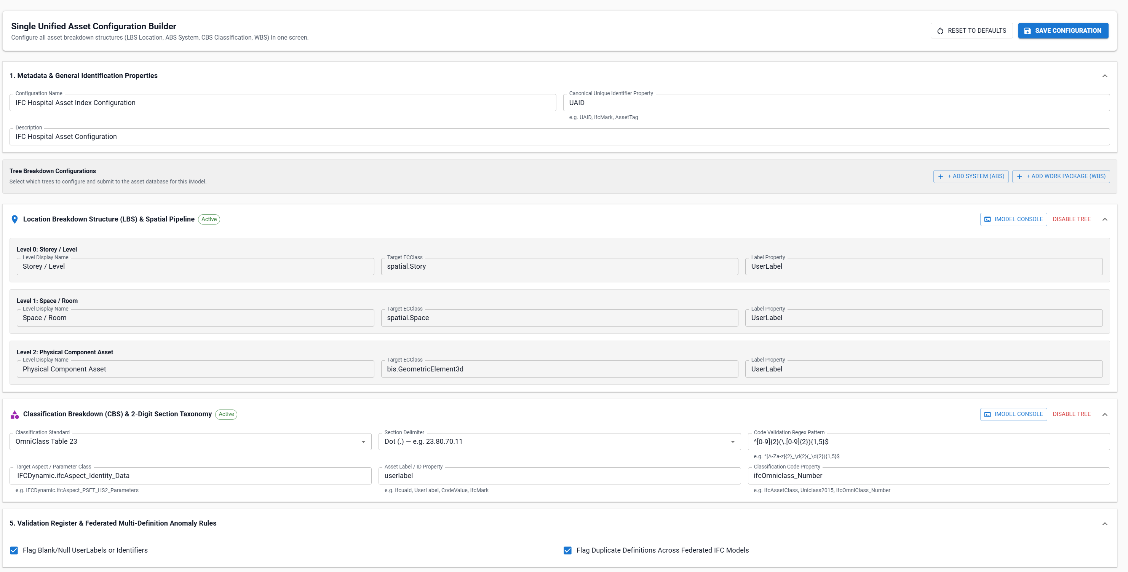This screenshot has width=1128, height=572.
Task: Click the floppy disk save icon
Action: pos(1027,30)
